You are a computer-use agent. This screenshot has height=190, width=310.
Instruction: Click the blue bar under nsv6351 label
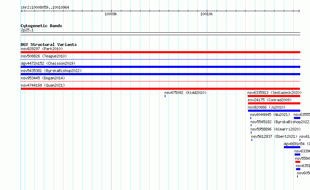pyautogui.click(x=298, y=169)
